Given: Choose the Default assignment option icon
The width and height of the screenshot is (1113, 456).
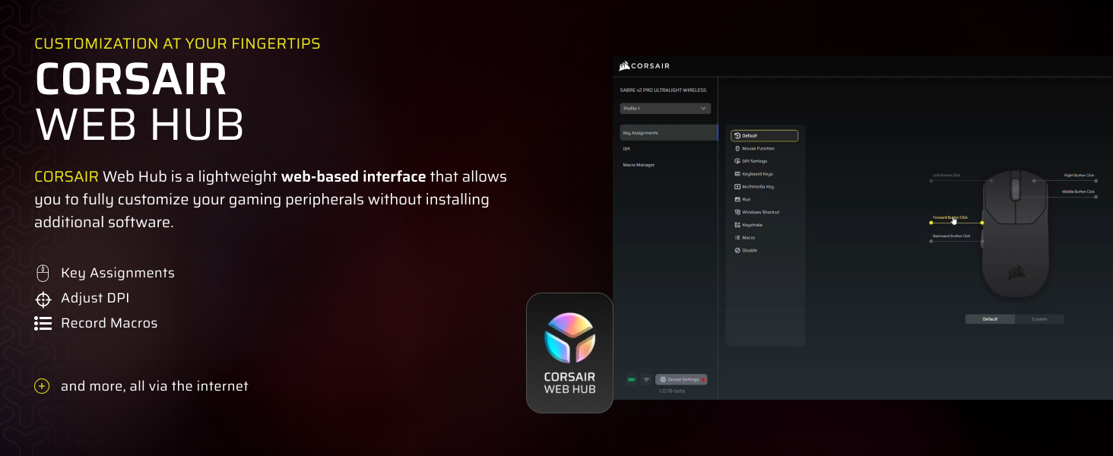Looking at the screenshot, I should (737, 136).
